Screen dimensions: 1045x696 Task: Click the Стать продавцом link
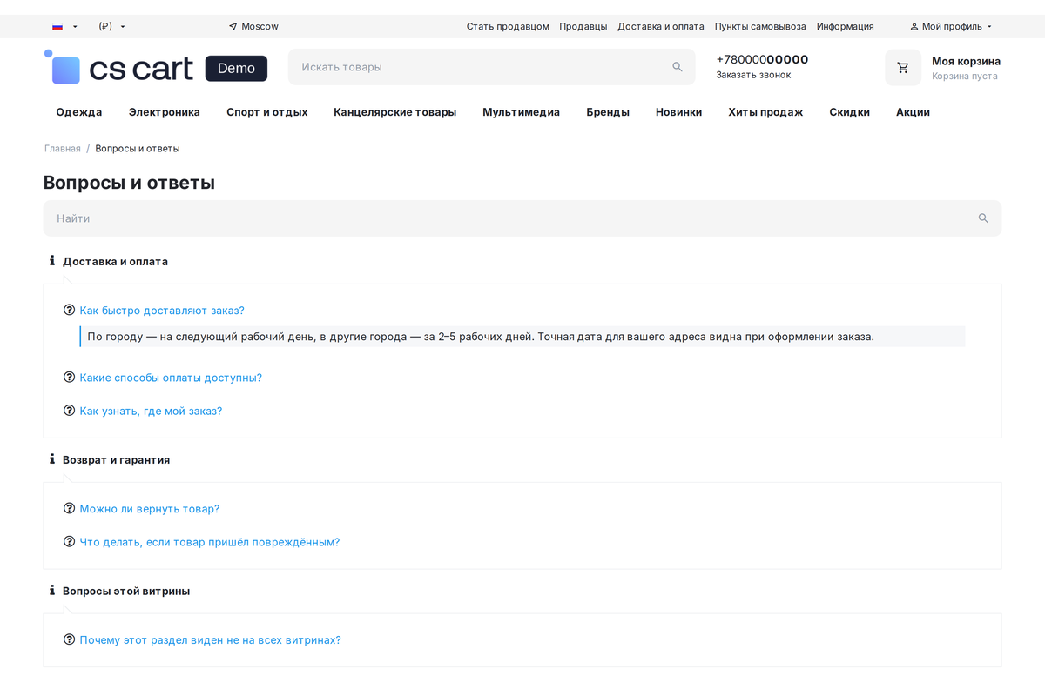508,27
